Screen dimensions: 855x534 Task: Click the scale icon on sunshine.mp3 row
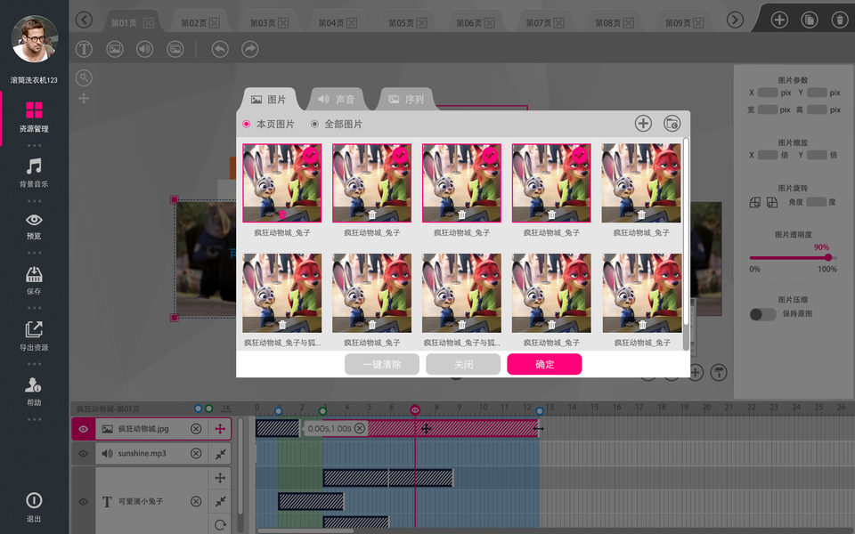tap(220, 454)
